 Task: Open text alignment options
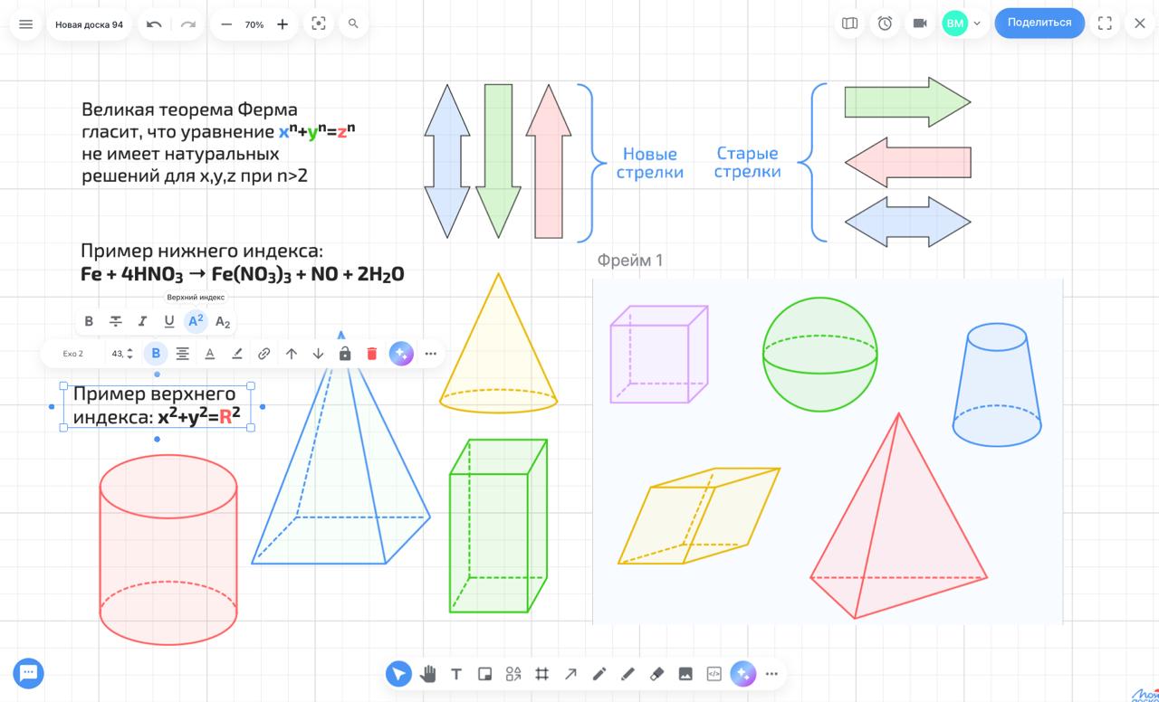click(x=182, y=354)
